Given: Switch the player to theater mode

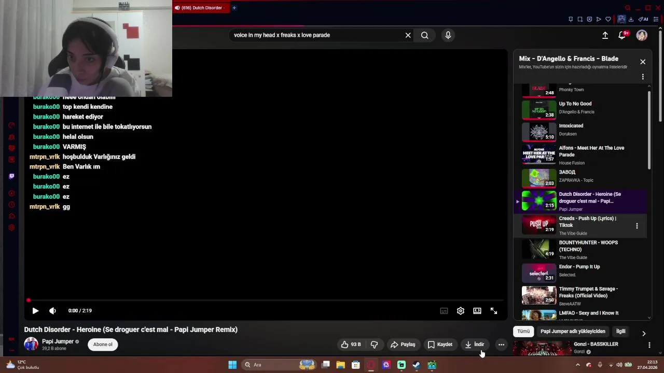Looking at the screenshot, I should [x=477, y=311].
